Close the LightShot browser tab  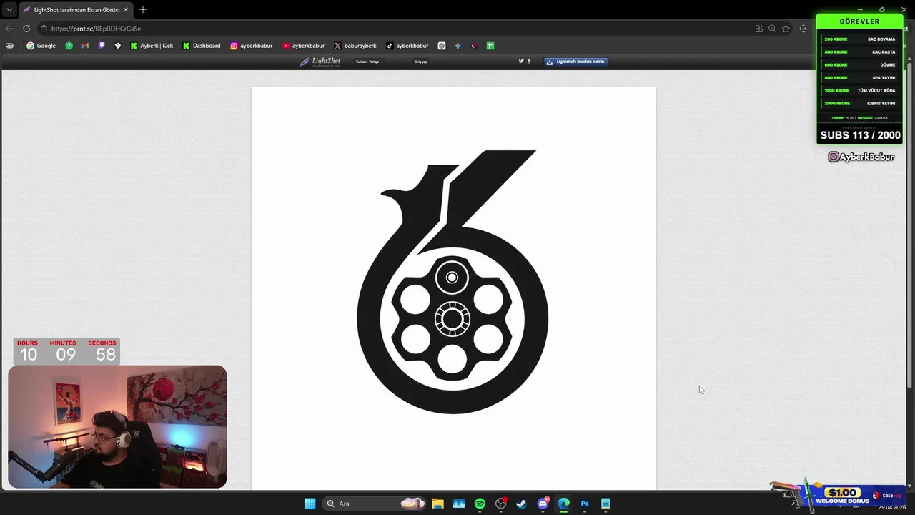126,10
